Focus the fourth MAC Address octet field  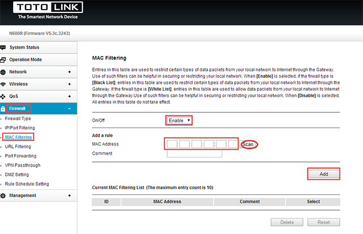pyautogui.click(x=209, y=144)
